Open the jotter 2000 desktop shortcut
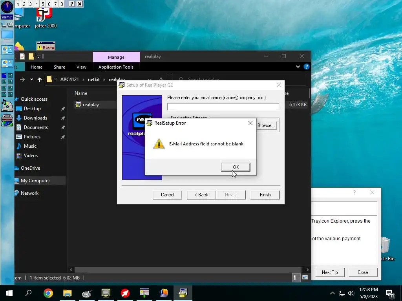Viewport: 402px width, 301px height. 46,18
